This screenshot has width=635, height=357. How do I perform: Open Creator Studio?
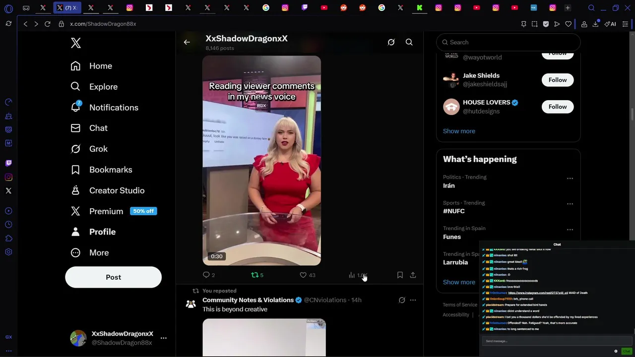tap(107, 190)
